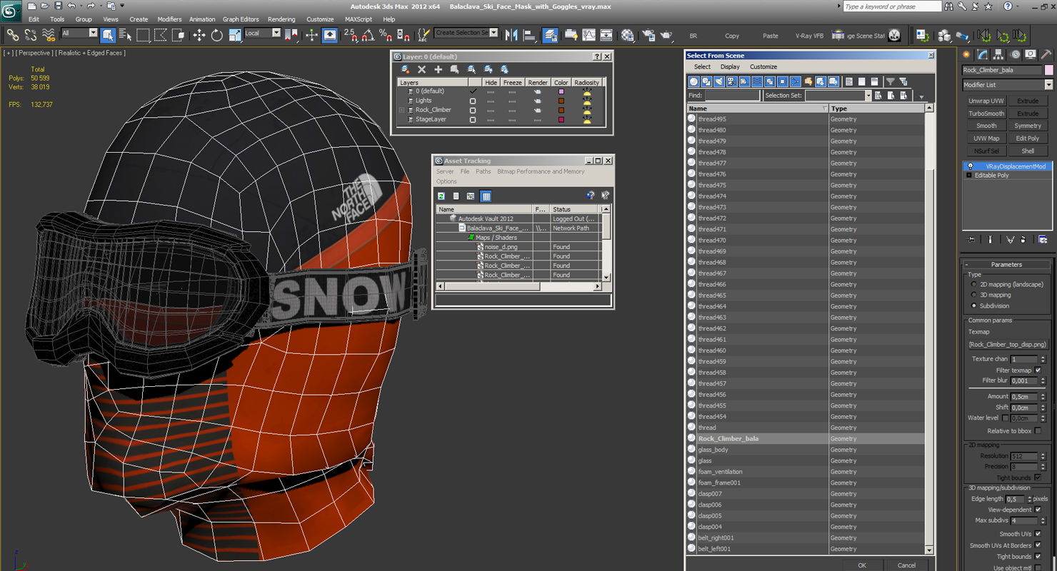
Task: Open Select by Name list tool
Action: pyautogui.click(x=125, y=34)
